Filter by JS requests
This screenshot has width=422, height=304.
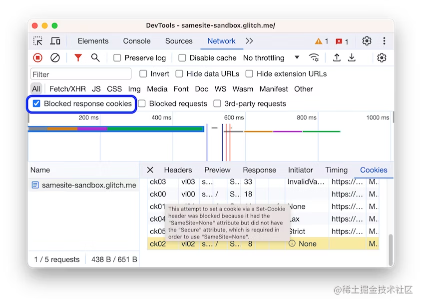pyautogui.click(x=96, y=89)
